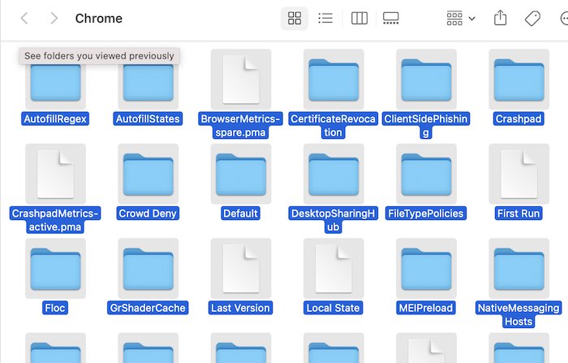This screenshot has height=363, width=568.
Task: Click the Local State name label
Action: pyautogui.click(x=333, y=309)
